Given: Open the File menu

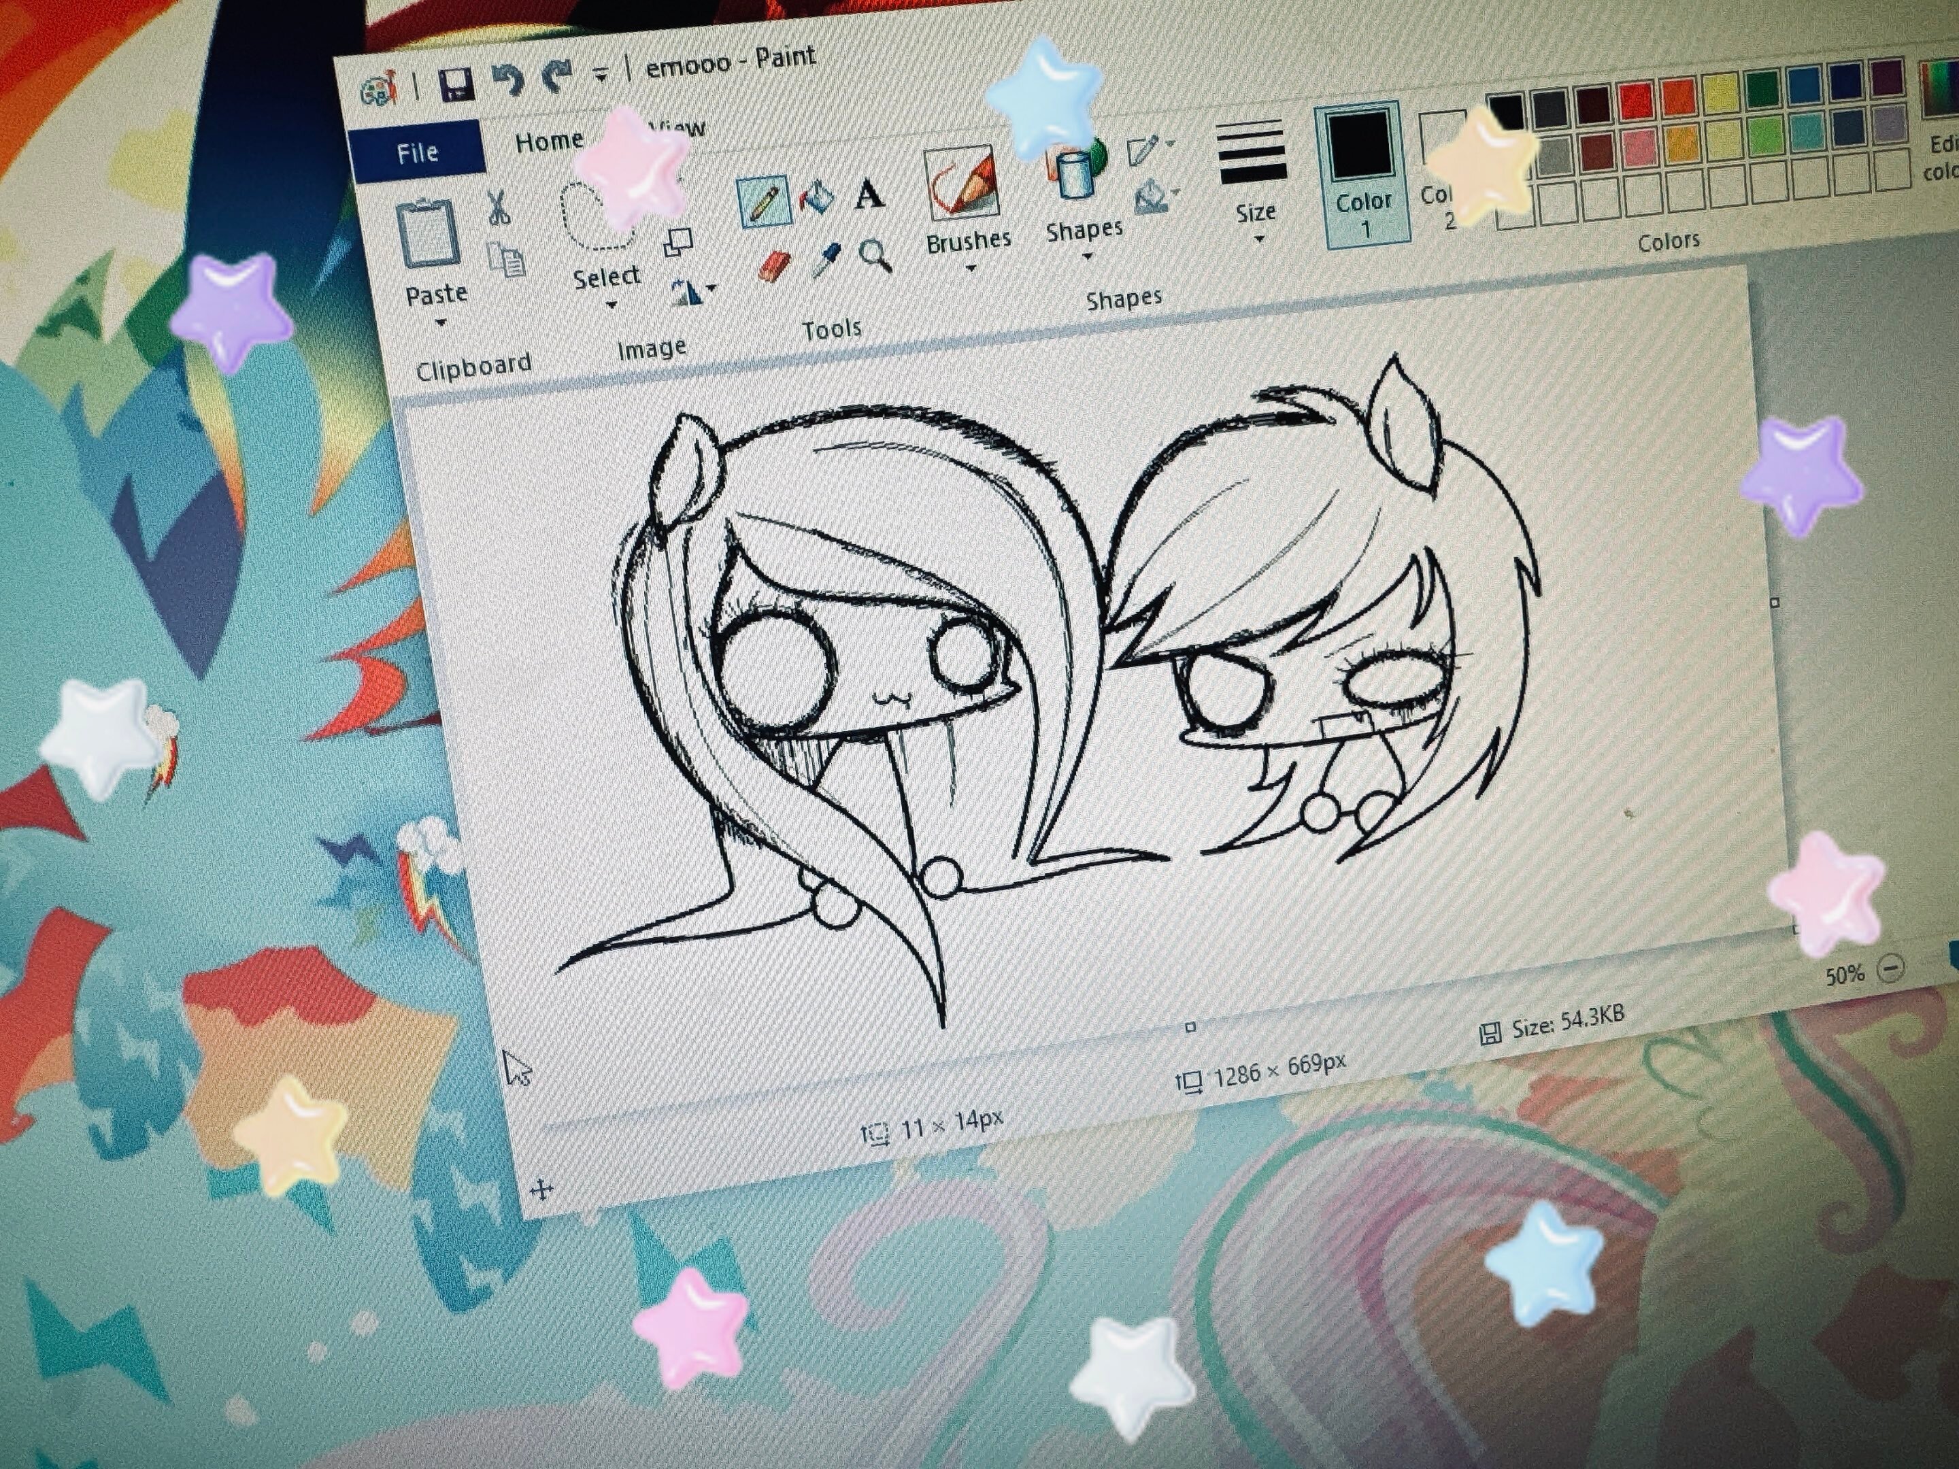Looking at the screenshot, I should coord(417,152).
